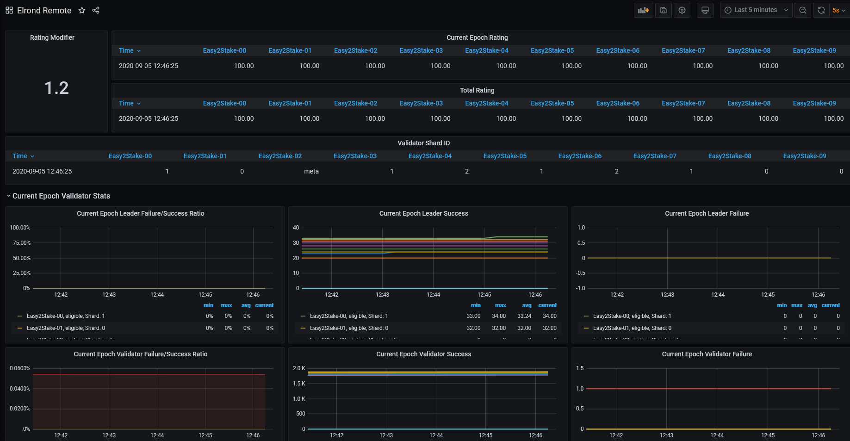Click 2020-09-05 12:46:25 in Total Rating table
850x441 pixels.
pos(149,118)
